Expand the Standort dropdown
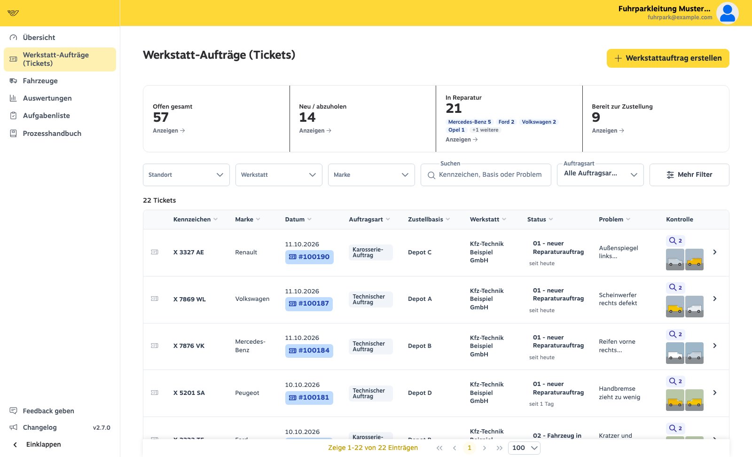The image size is (752, 457). (186, 175)
